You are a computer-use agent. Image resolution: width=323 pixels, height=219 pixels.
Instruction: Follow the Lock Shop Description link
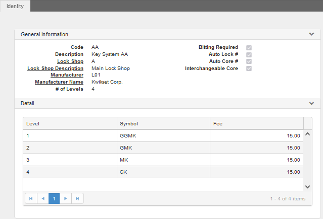point(55,68)
